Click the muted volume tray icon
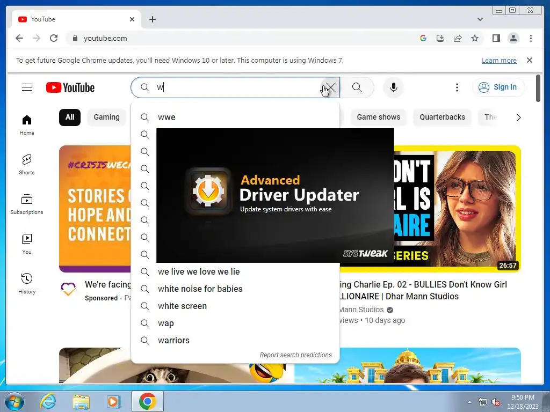This screenshot has height=412, width=550. click(x=496, y=402)
